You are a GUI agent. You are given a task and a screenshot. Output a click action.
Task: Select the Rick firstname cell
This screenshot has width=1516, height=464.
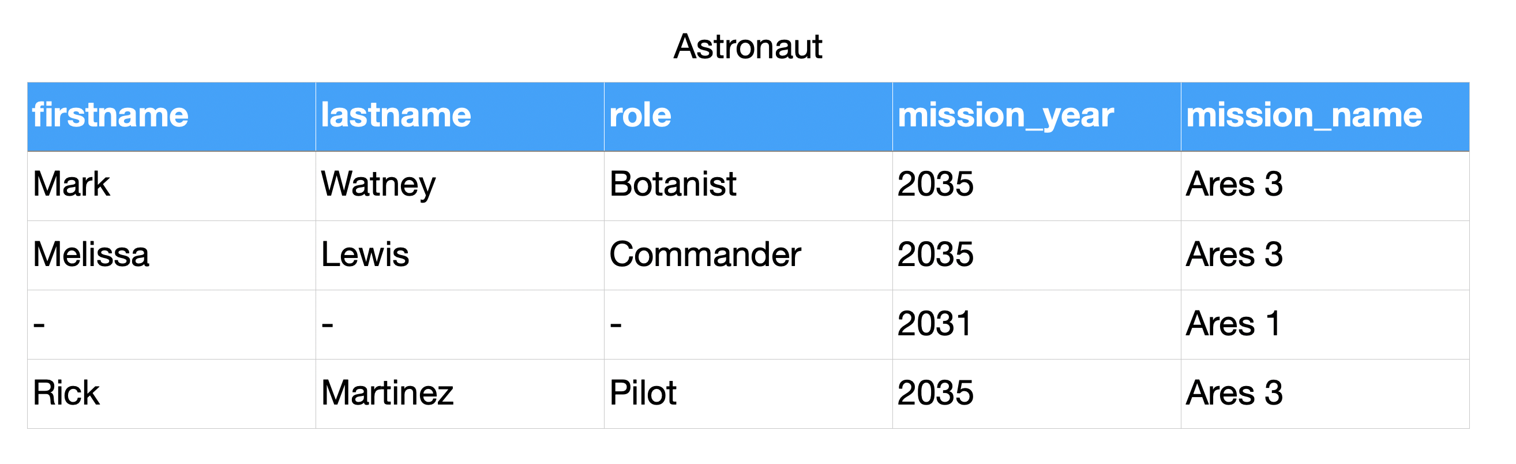[x=66, y=394]
